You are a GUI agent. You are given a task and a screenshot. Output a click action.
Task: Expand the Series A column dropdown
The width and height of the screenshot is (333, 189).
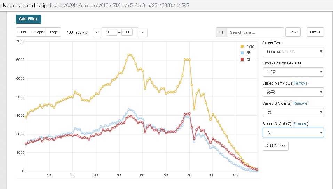click(x=293, y=92)
